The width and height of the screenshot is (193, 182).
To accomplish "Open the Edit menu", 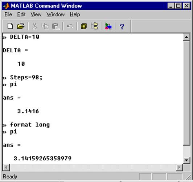I will click(x=21, y=14).
